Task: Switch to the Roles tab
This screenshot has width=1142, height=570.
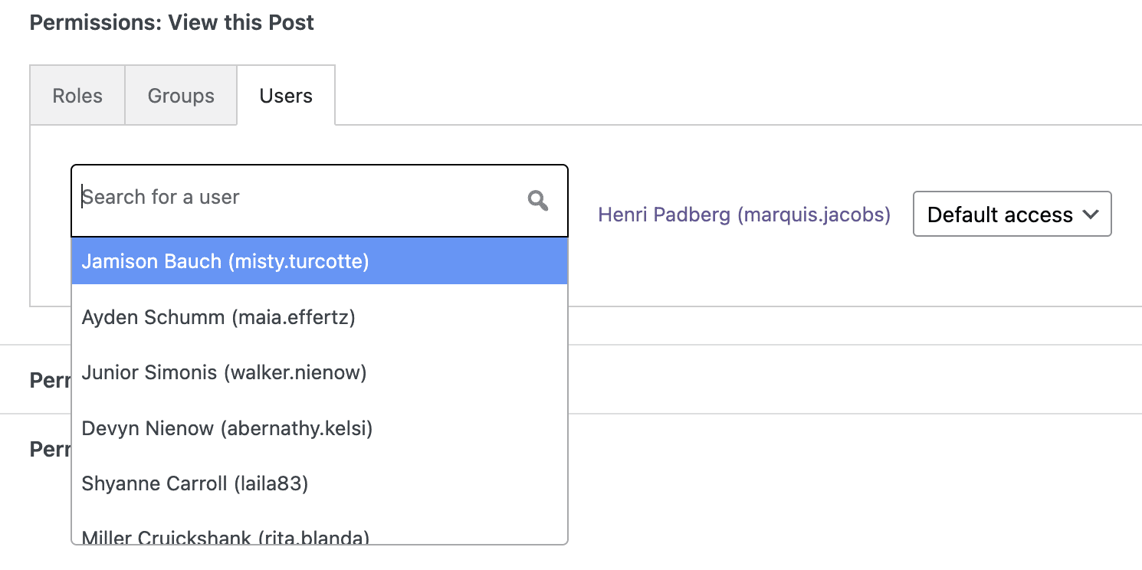Action: click(x=77, y=96)
